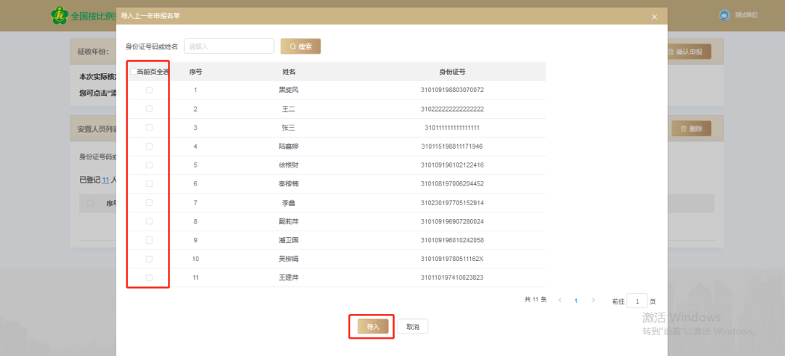
Task: Select the checkbox for 张三
Action: click(149, 128)
